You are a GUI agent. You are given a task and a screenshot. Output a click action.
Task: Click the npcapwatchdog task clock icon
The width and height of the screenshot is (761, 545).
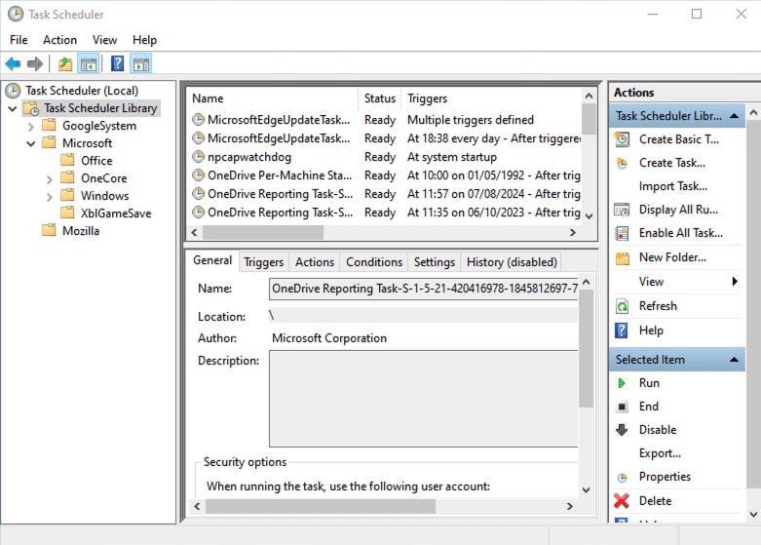coord(198,157)
